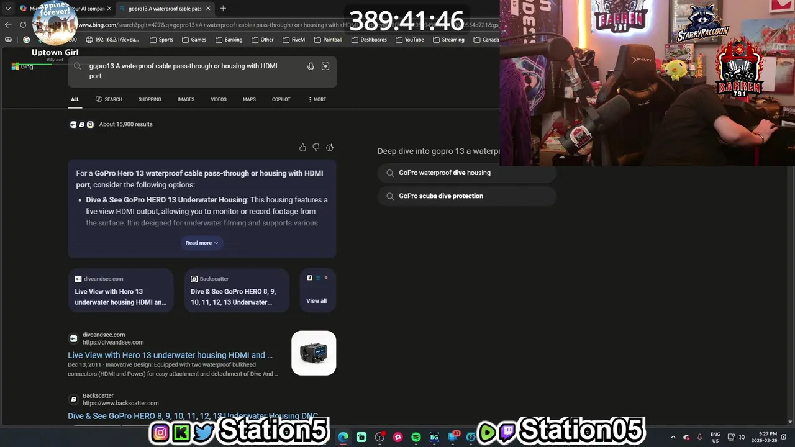This screenshot has height=447, width=795.
Task: Open Microsoft Edge in the taskbar
Action: 343,437
